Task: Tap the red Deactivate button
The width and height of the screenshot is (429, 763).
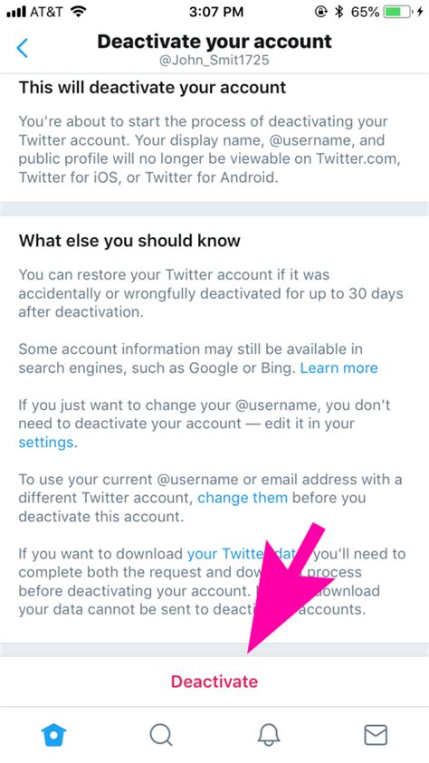Action: click(214, 682)
